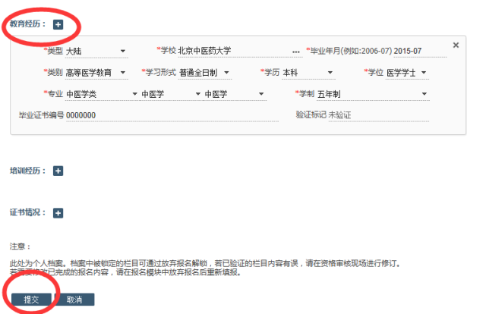Click the 毕业年月 field 2015-07
Screen dimensions: 486x314
(420, 51)
